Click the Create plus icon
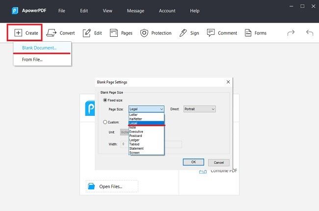The image size is (319, 211). tap(18, 33)
